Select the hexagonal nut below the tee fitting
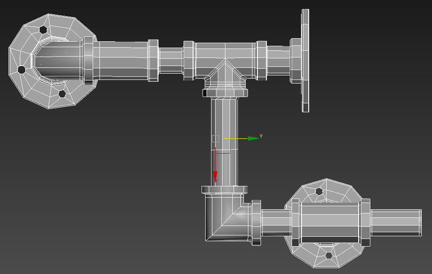The width and height of the screenshot is (432, 274). point(225,93)
